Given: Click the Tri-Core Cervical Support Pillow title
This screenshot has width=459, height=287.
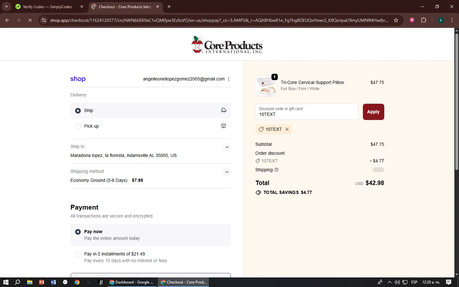Looking at the screenshot, I should click(x=312, y=82).
